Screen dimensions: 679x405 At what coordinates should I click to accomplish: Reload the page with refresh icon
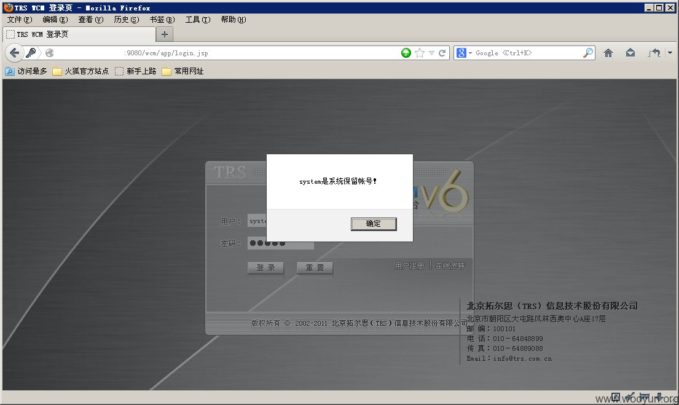(442, 53)
